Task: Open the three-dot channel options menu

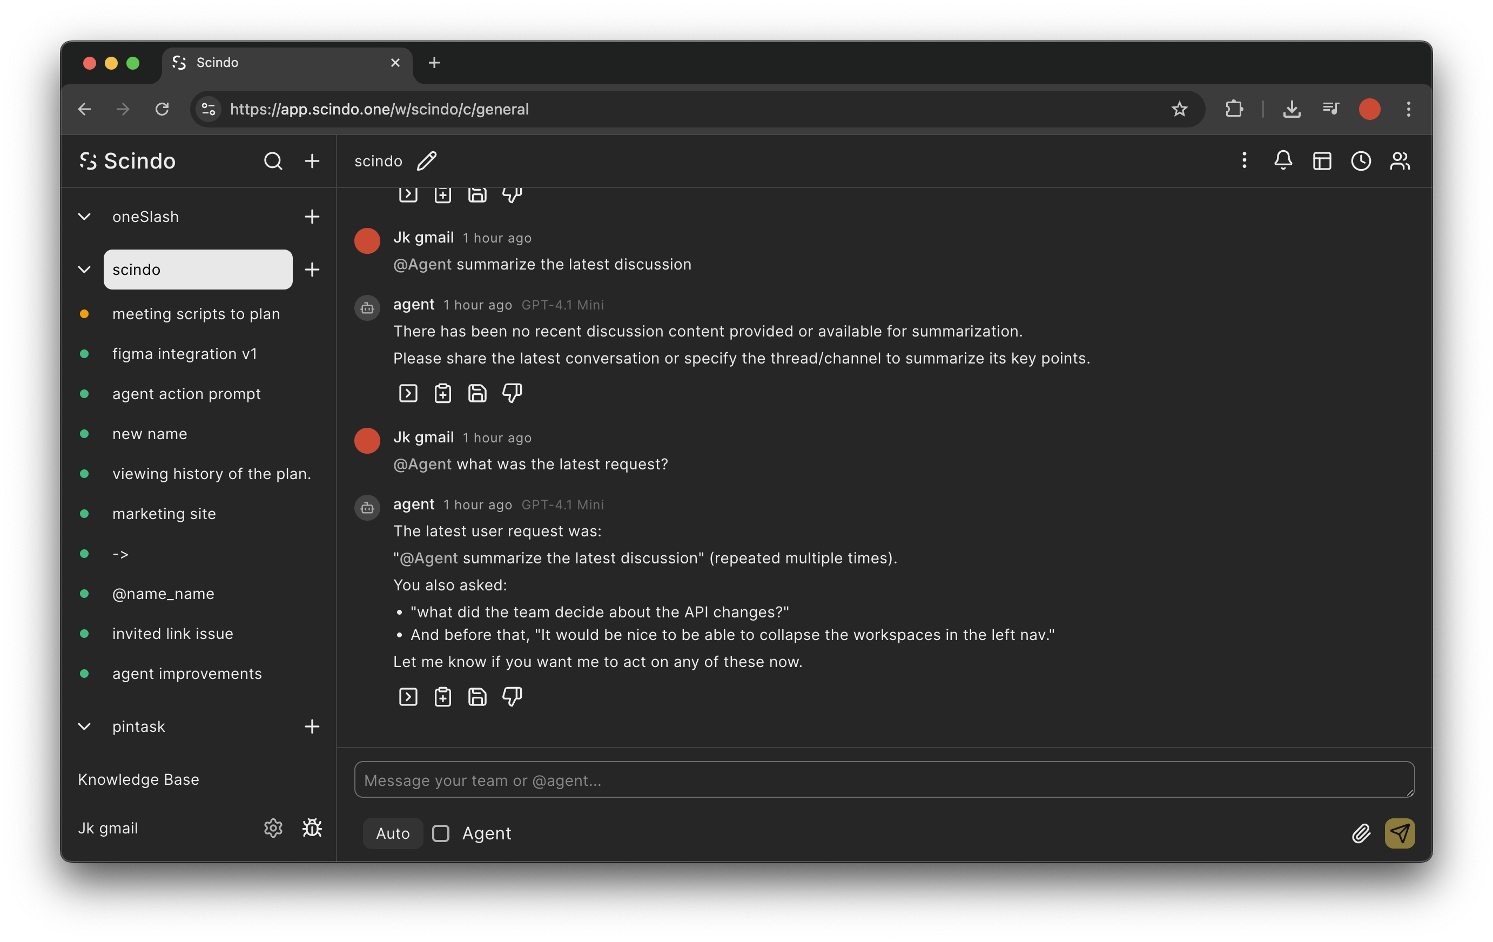Action: (x=1244, y=162)
